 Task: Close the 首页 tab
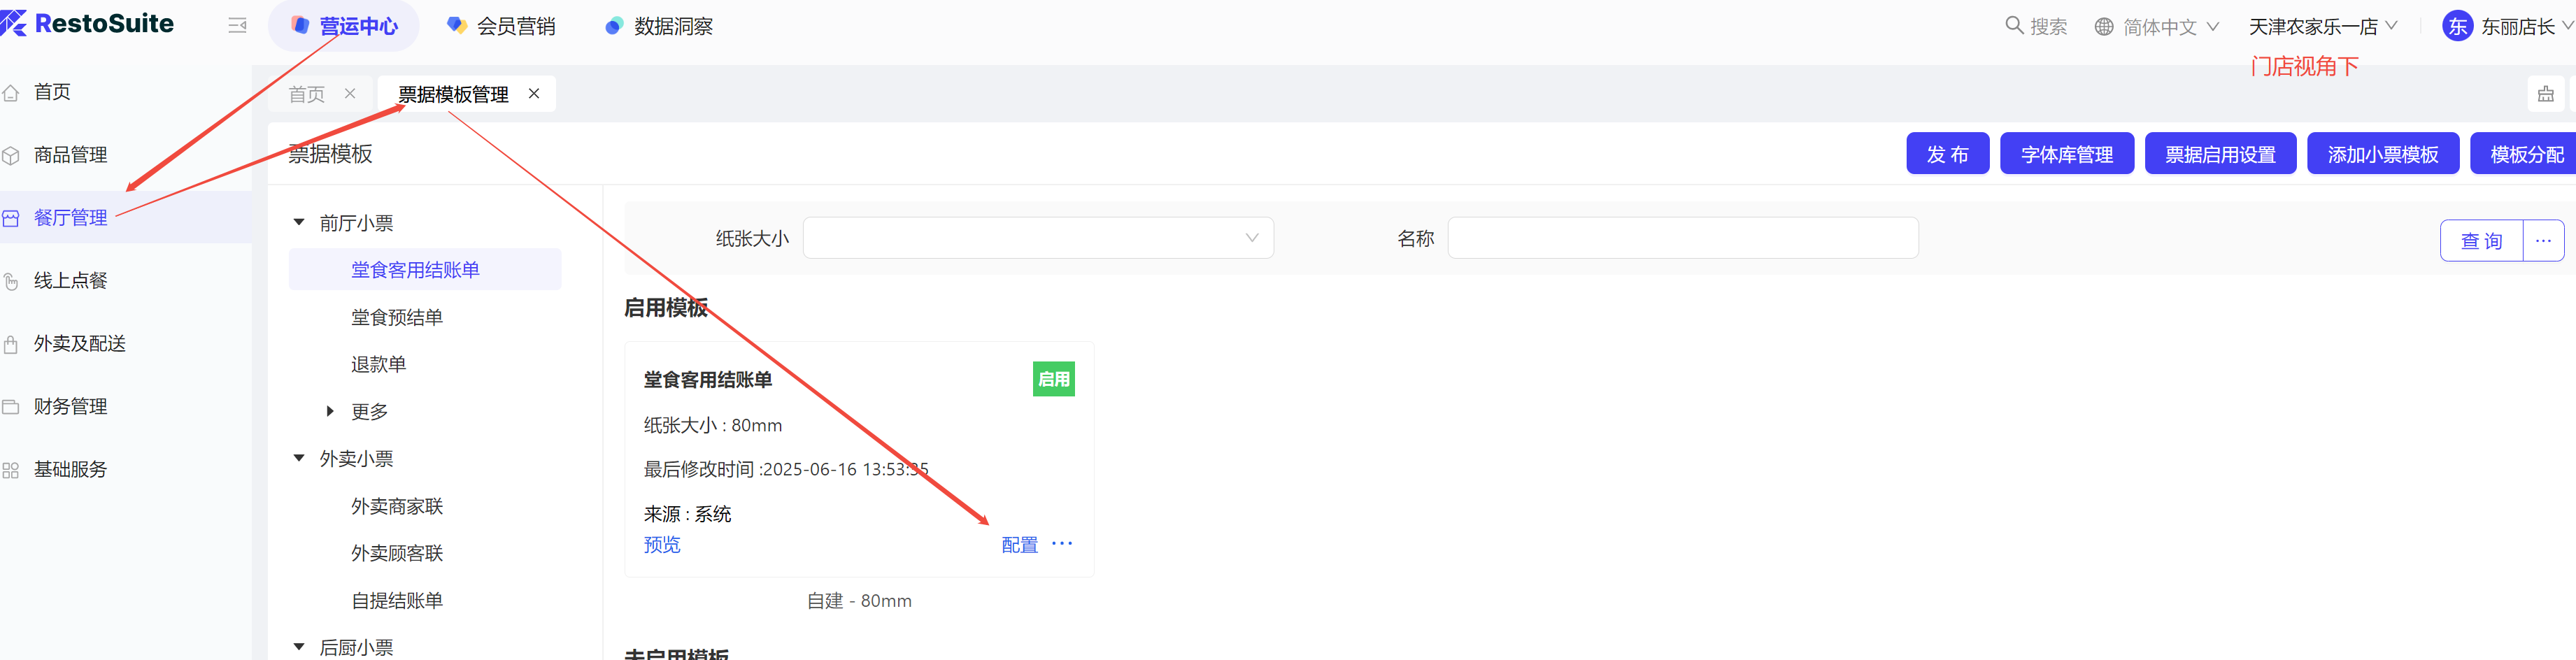tap(350, 94)
